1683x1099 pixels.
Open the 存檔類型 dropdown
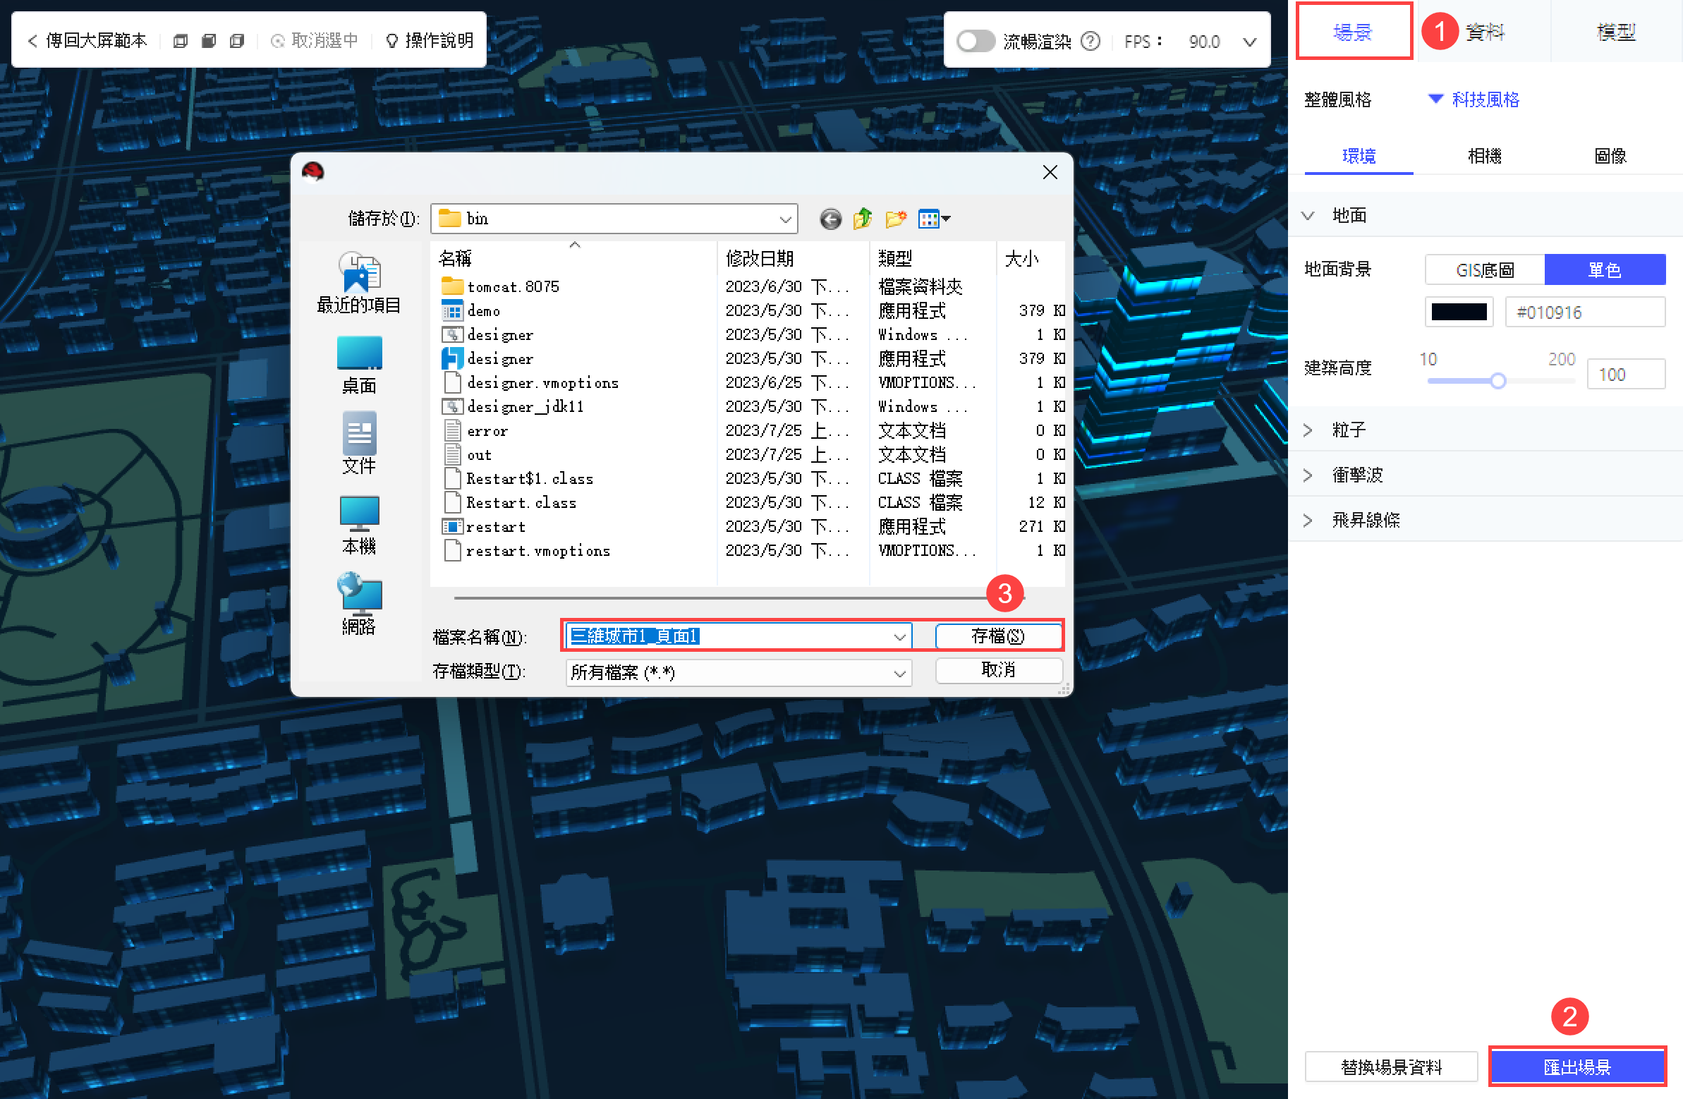[739, 672]
